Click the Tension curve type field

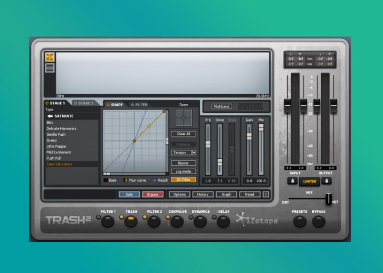point(181,153)
